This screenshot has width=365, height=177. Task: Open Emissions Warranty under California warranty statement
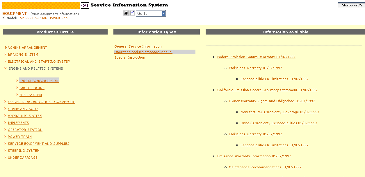(255, 134)
